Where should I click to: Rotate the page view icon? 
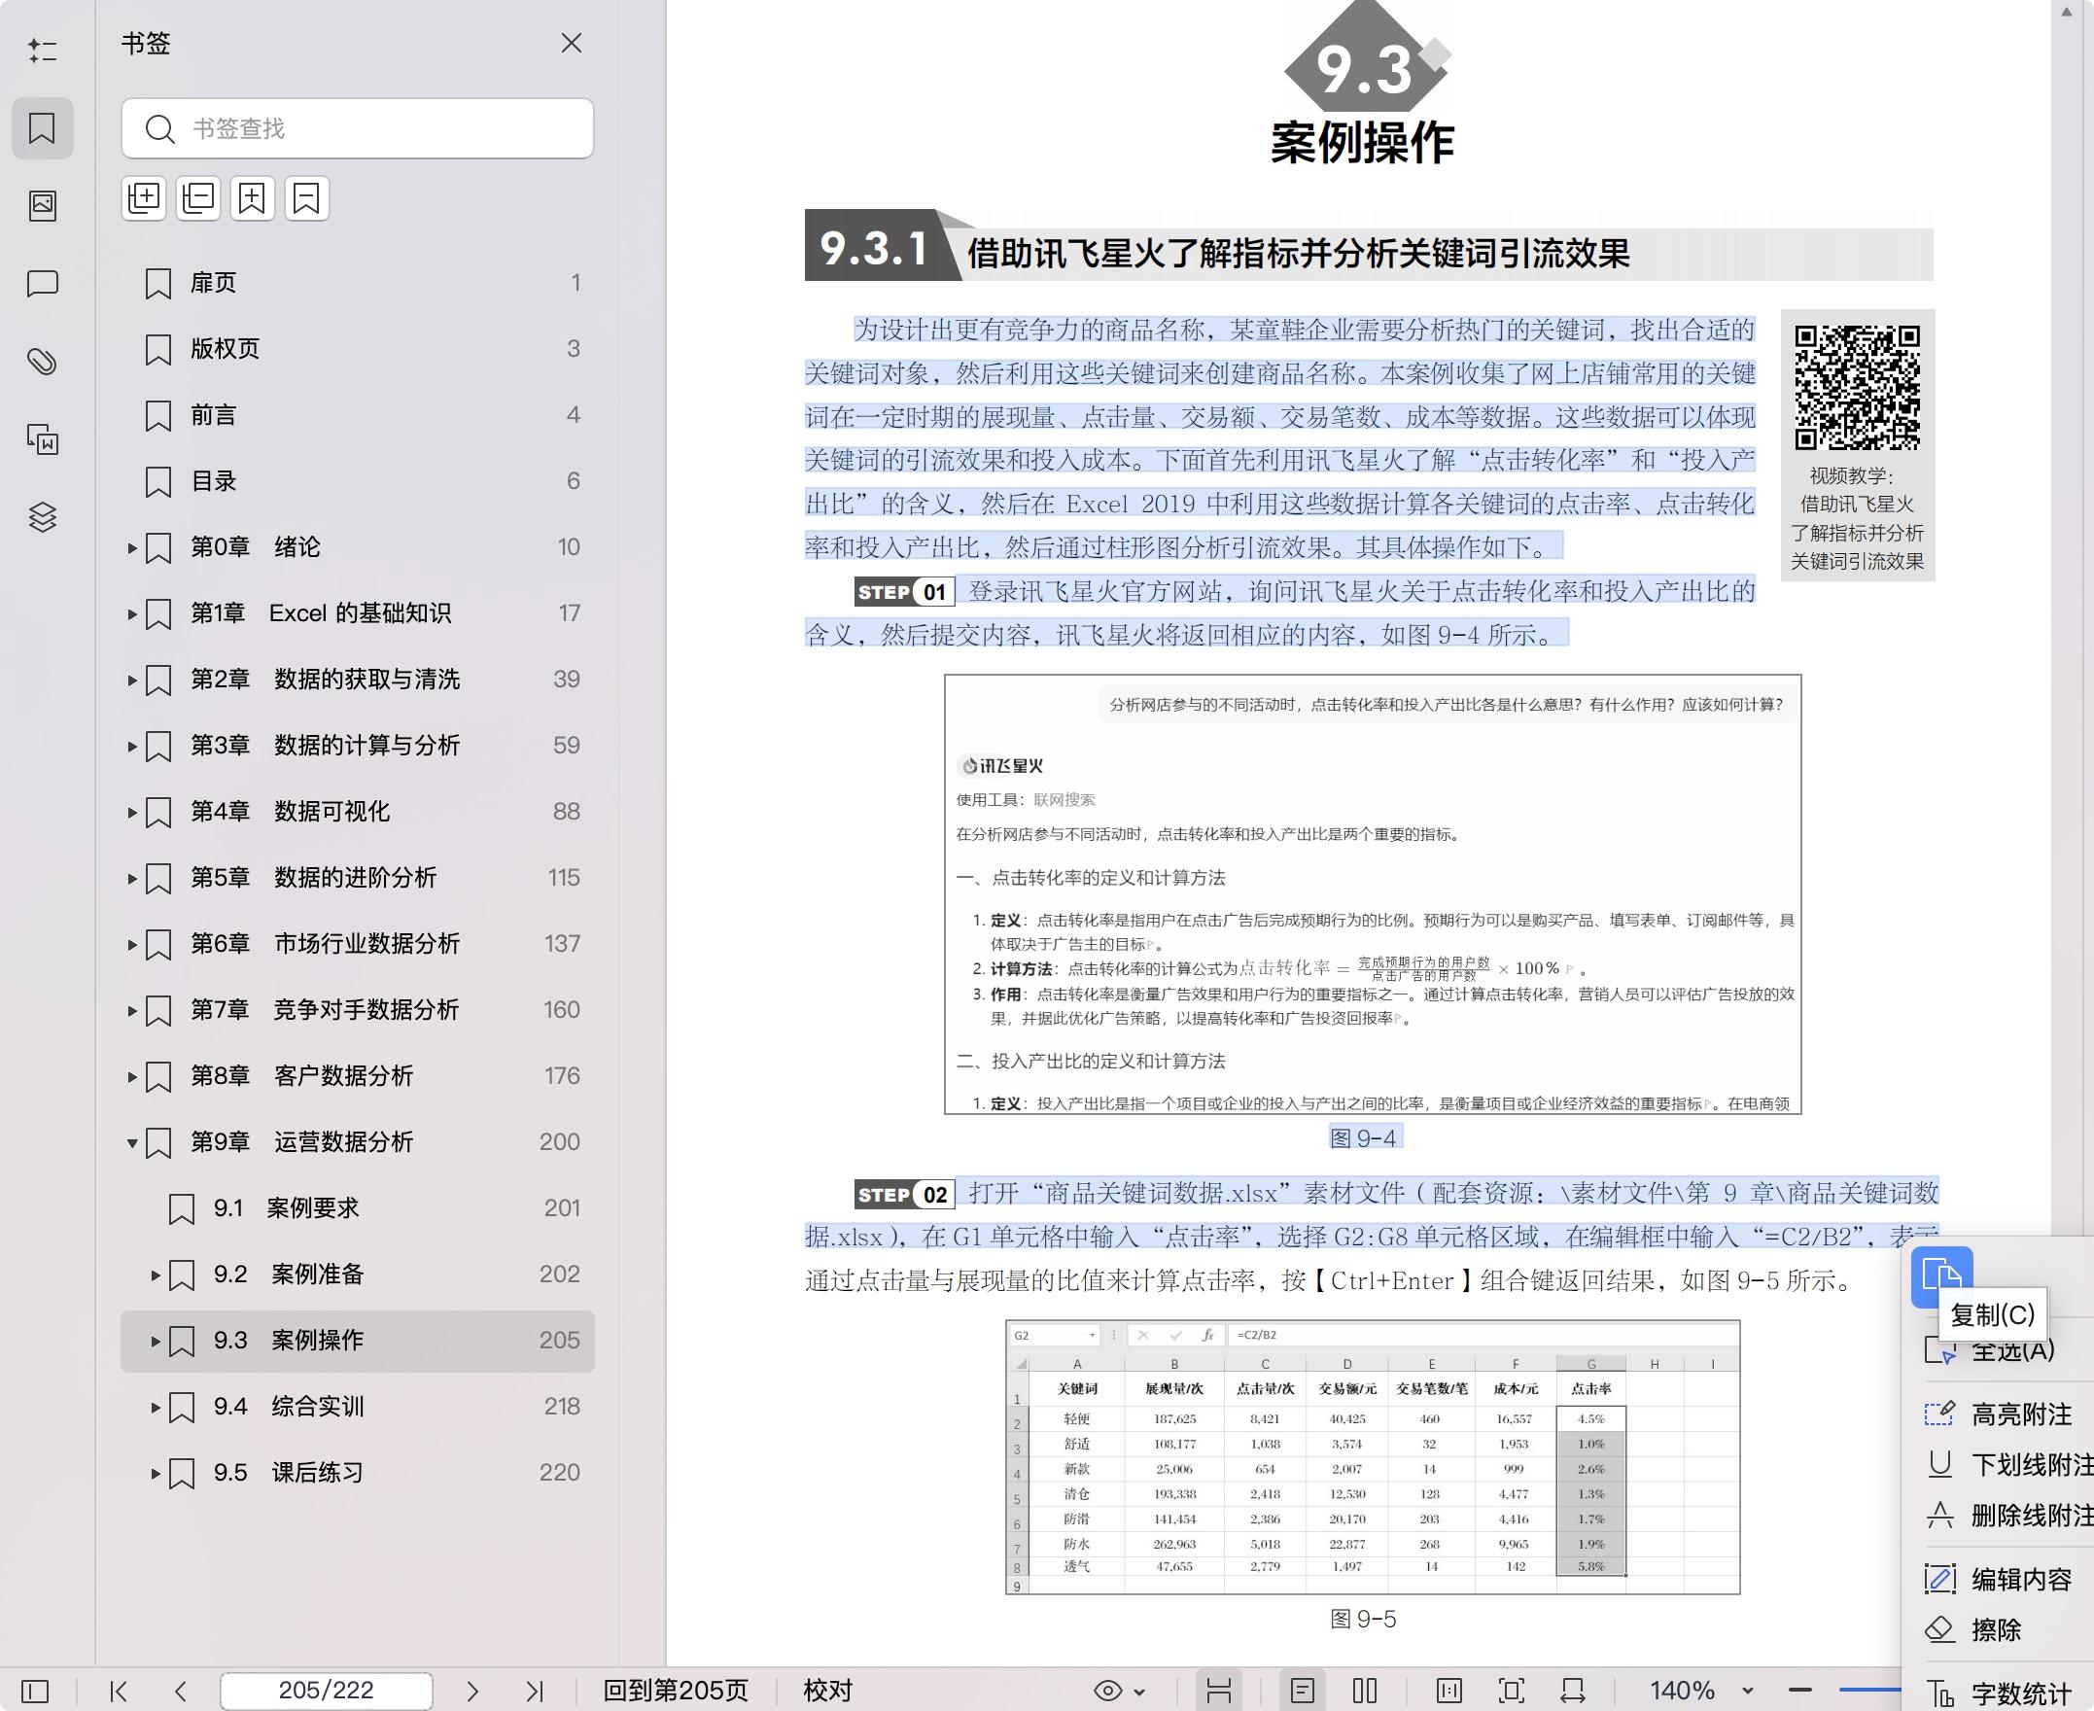click(x=1573, y=1692)
